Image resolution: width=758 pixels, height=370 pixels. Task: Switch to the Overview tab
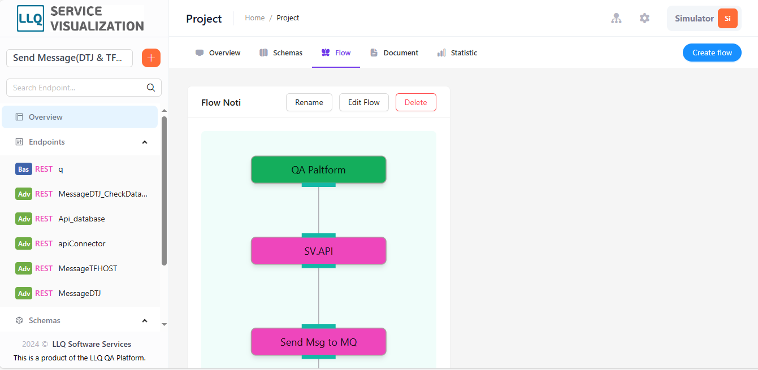point(218,53)
